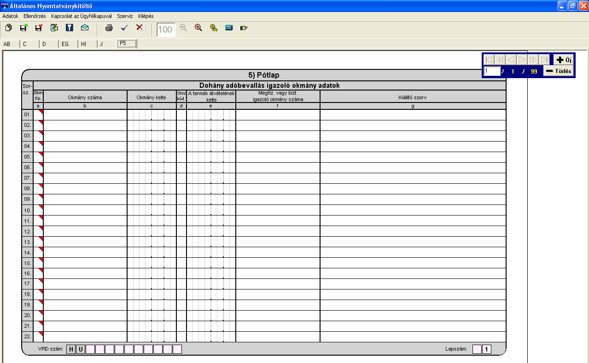Open the Kilépés menu
589x363 pixels.
[x=146, y=16]
